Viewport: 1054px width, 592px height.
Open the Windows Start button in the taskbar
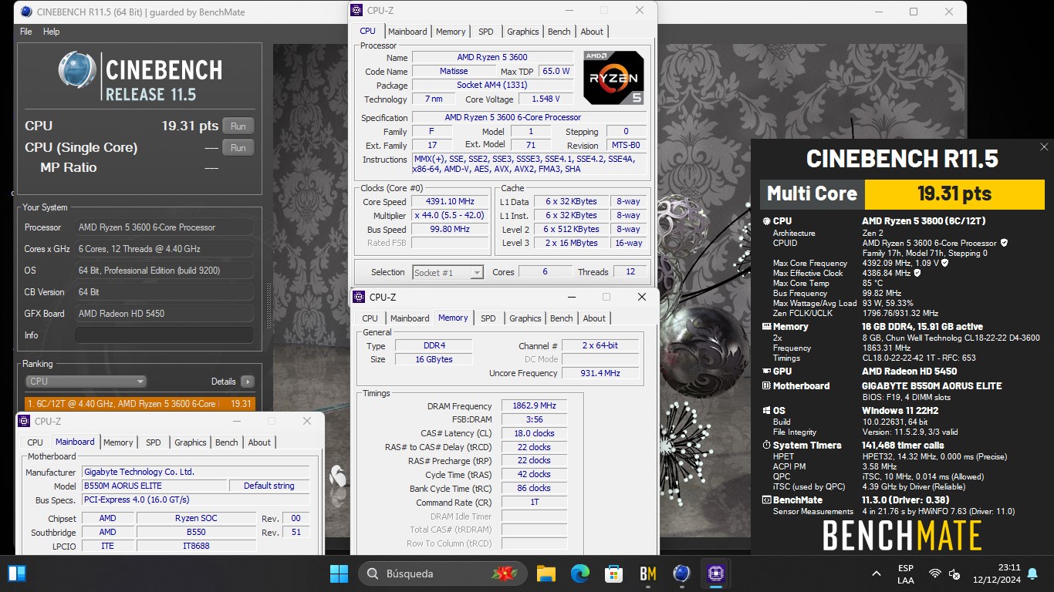[339, 573]
